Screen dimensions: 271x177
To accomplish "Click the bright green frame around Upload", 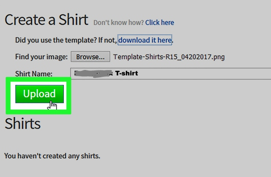I will pyautogui.click(x=39, y=79).
